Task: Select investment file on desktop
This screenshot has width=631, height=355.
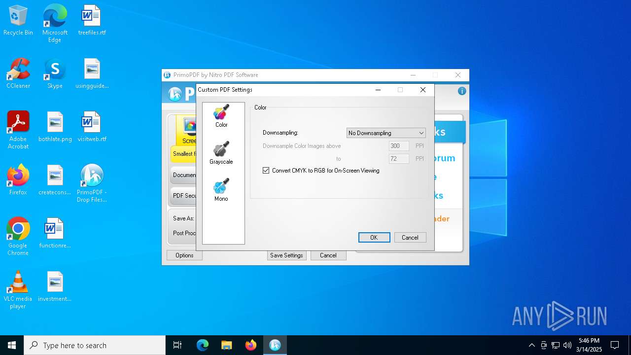Action: [55, 286]
